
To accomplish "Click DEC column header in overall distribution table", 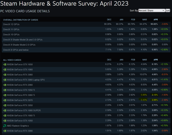I will [109, 20].
